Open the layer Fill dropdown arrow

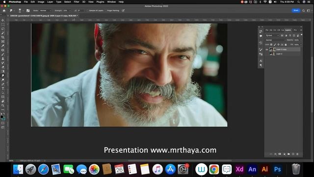[x=301, y=45]
